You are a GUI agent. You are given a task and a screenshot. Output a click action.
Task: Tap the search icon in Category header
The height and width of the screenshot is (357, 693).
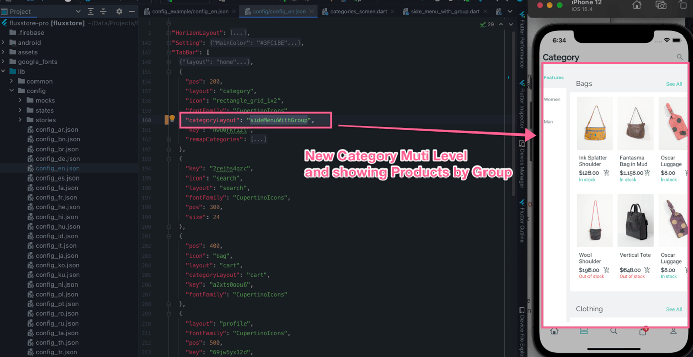click(680, 57)
